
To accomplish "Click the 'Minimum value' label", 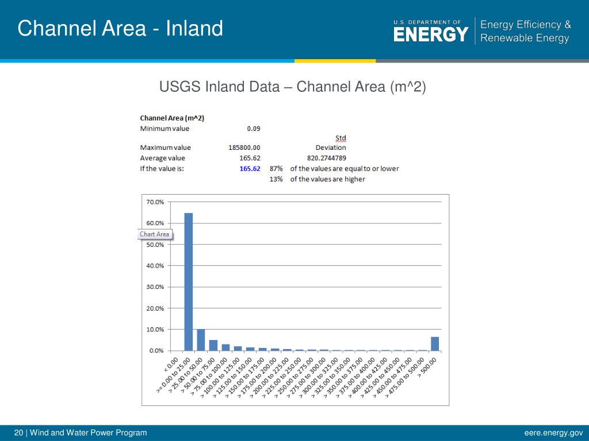I will tap(165, 129).
